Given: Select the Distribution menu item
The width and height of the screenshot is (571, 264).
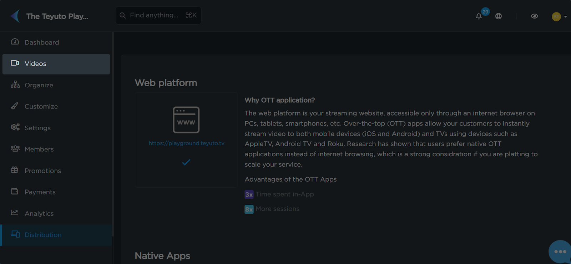Looking at the screenshot, I should (x=56, y=235).
